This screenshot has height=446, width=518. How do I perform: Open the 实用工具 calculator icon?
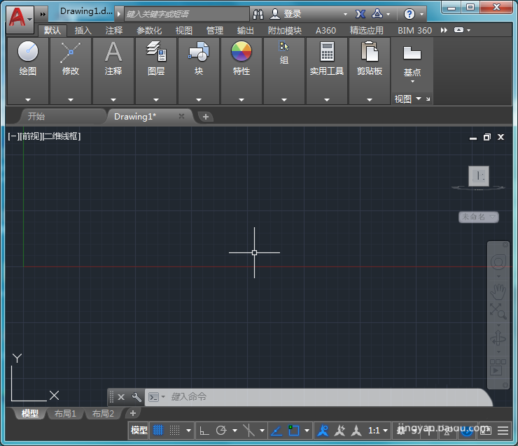tap(327, 52)
